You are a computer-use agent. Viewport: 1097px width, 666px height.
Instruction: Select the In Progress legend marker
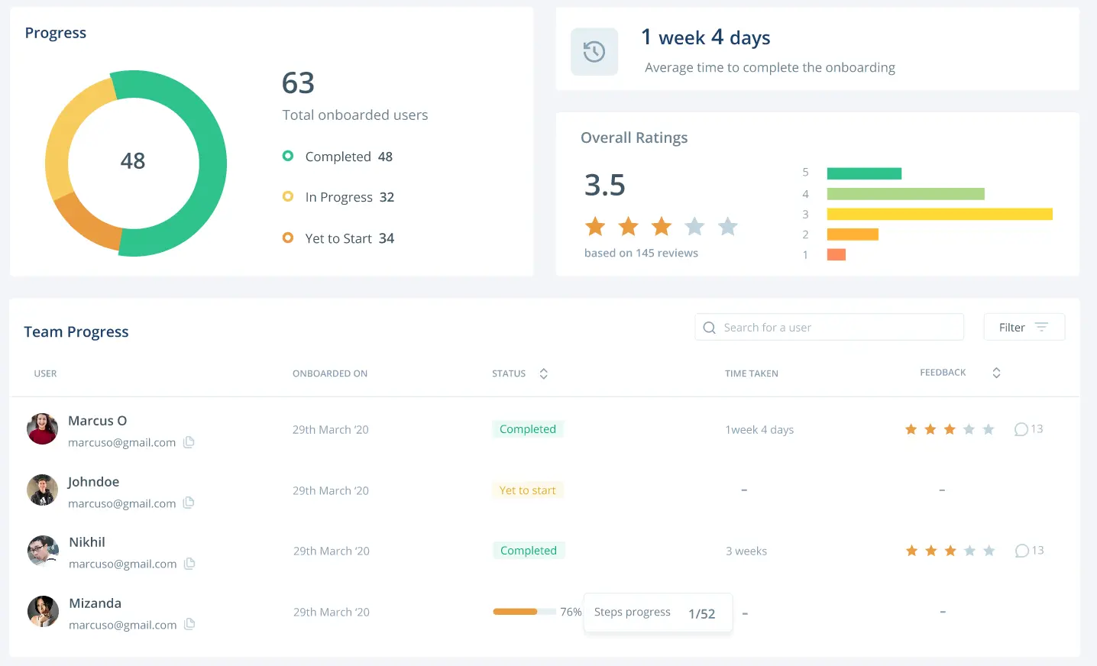point(288,196)
